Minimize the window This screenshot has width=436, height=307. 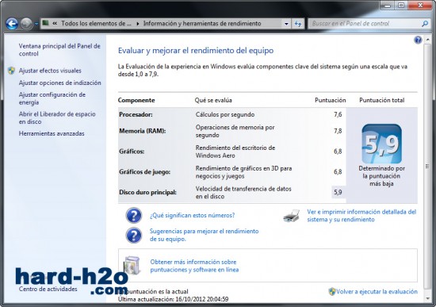coord(388,5)
